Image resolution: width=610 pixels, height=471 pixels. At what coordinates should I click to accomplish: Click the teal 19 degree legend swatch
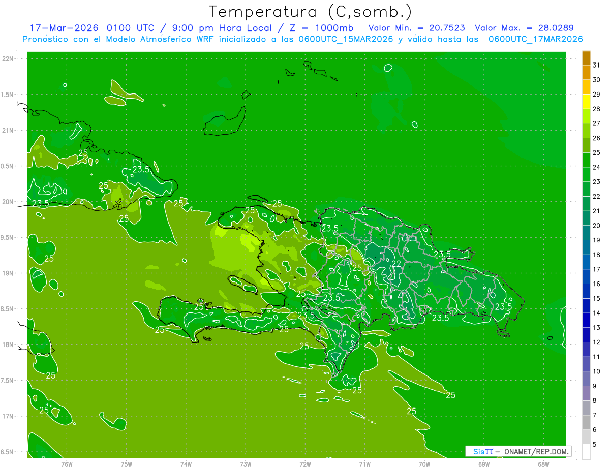(586, 233)
